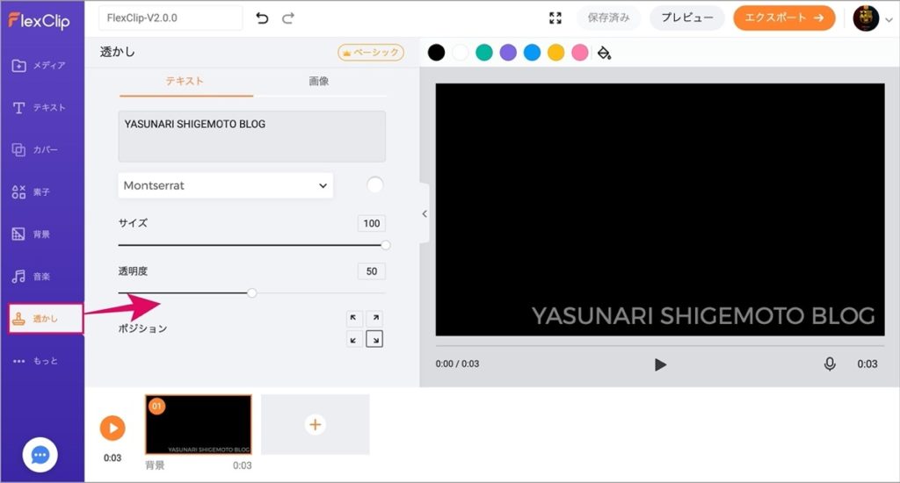
Task: Play the timeline with orange play button
Action: 112,428
